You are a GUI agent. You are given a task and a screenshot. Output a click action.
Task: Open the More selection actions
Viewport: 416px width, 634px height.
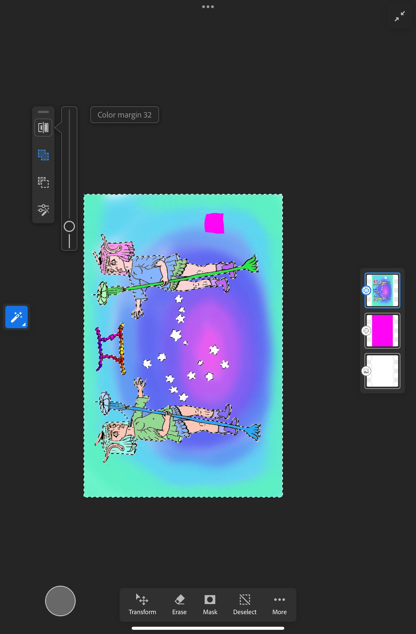[x=280, y=604]
